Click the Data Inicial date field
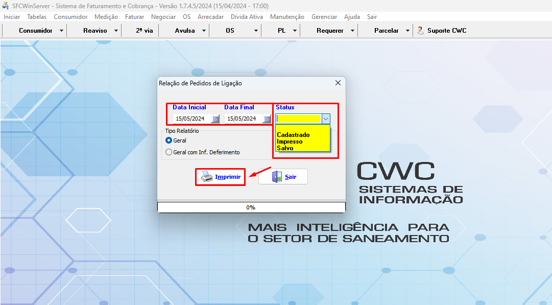Viewport: 552px width, 305px height. pos(190,119)
